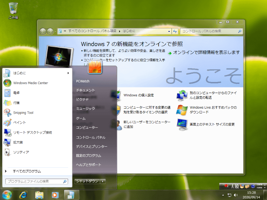Click 新しいユーザーをコンピューターに追加 link

coord(147,124)
